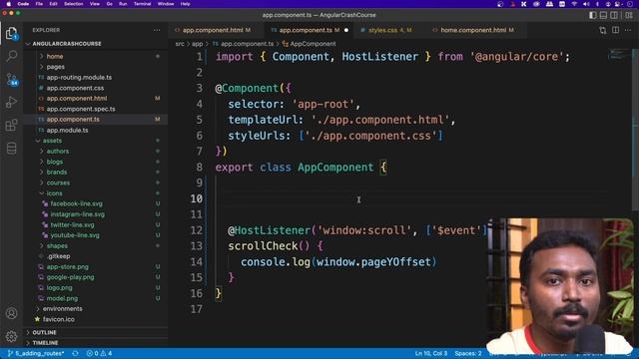639x359 pixels.
Task: Open app-routing.module.ts file
Action: click(79, 78)
